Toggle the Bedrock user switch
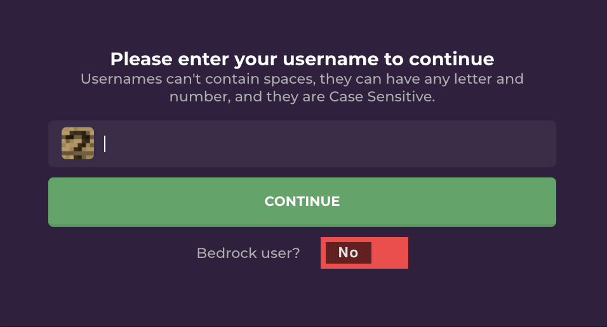 (364, 253)
